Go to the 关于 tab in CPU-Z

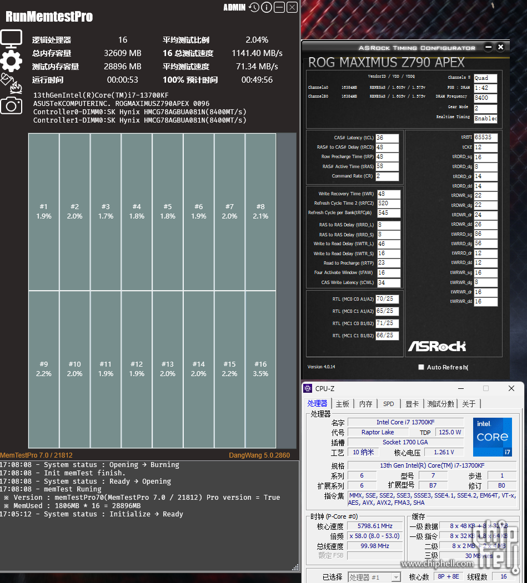[x=469, y=404]
